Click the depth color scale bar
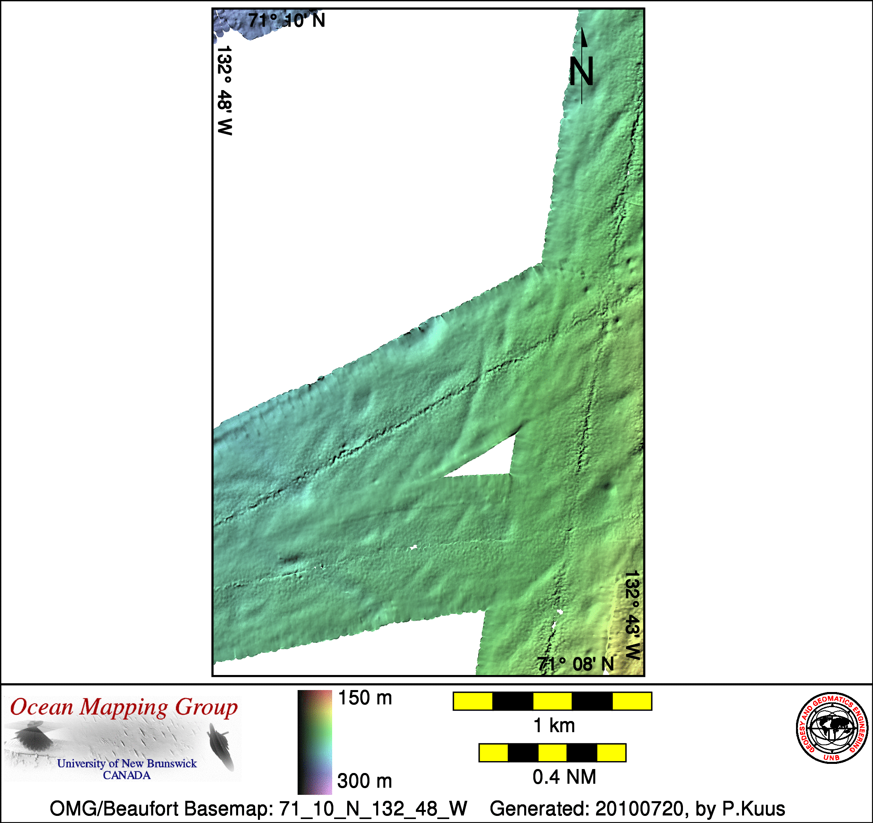Viewport: 873px width, 823px height. tap(314, 742)
